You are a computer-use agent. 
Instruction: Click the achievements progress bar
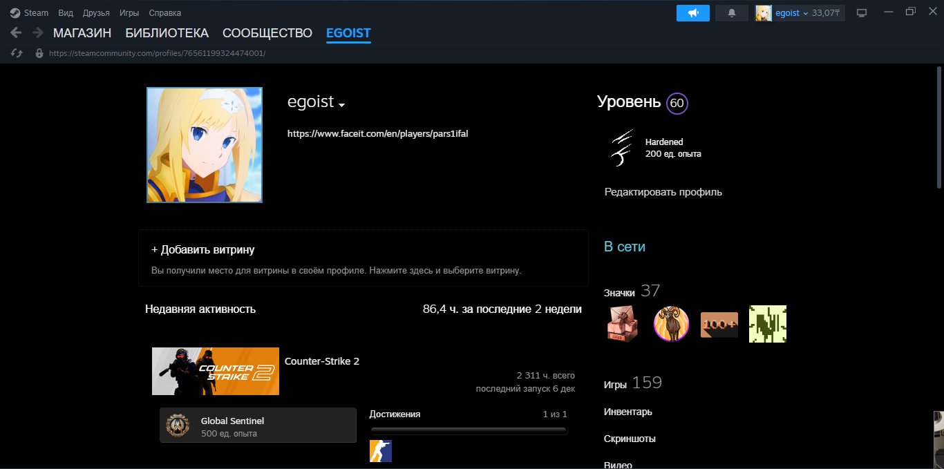click(469, 431)
